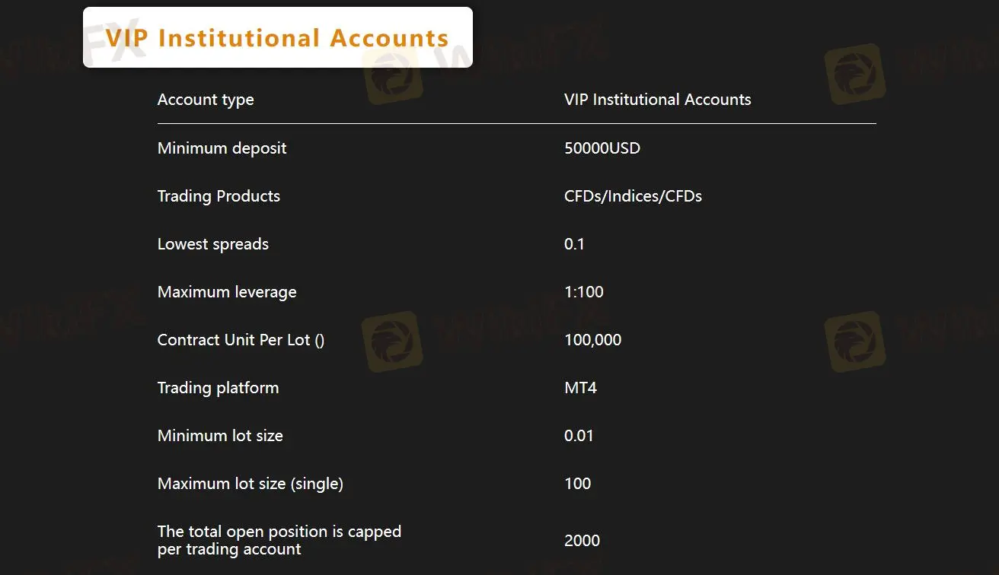Viewport: 999px width, 575px height.
Task: Select the CFDs/Indices/CFDs value
Action: click(x=633, y=195)
